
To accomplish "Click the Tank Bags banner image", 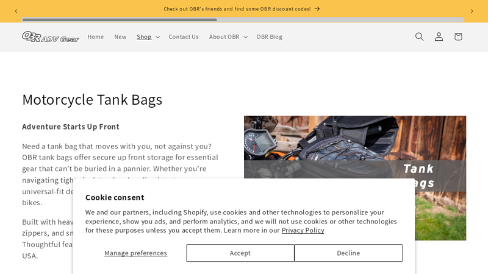I will click(x=355, y=146).
